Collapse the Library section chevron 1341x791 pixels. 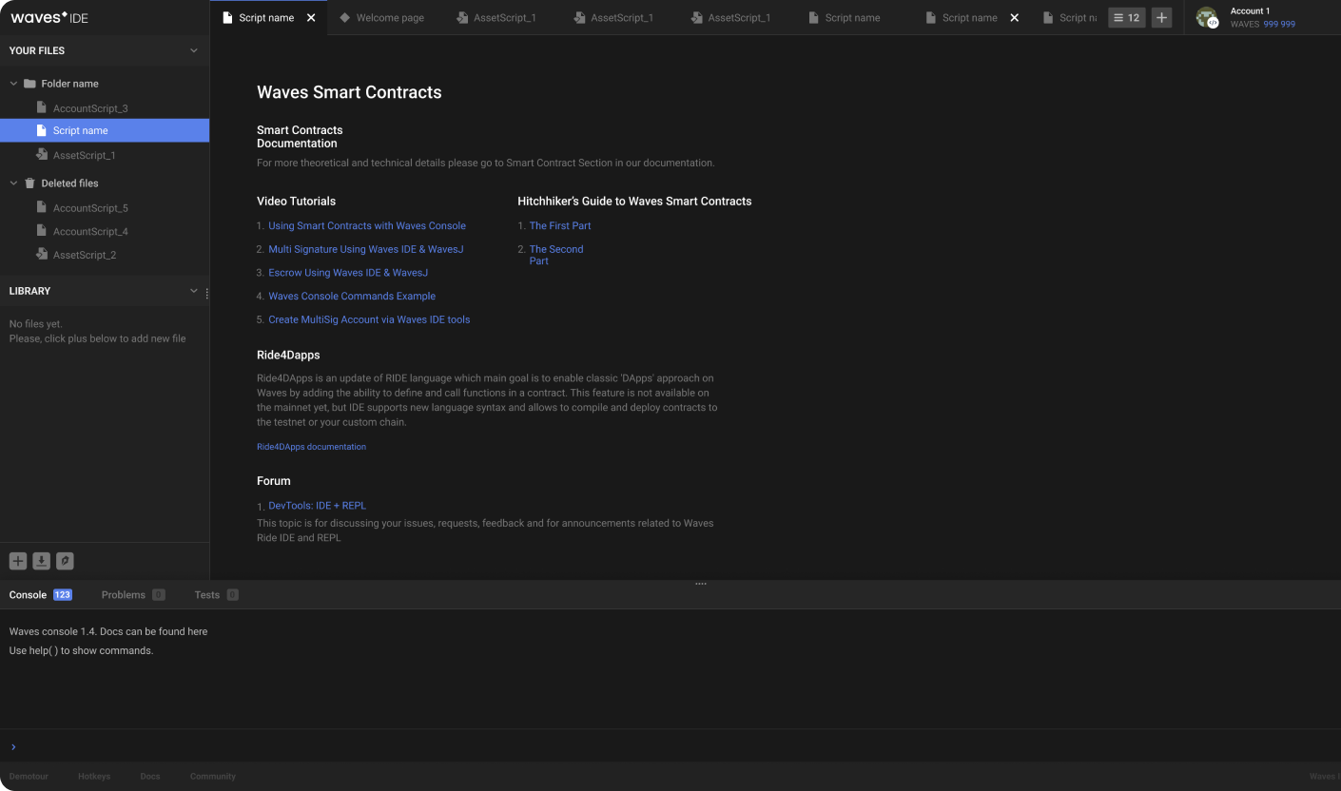point(194,291)
